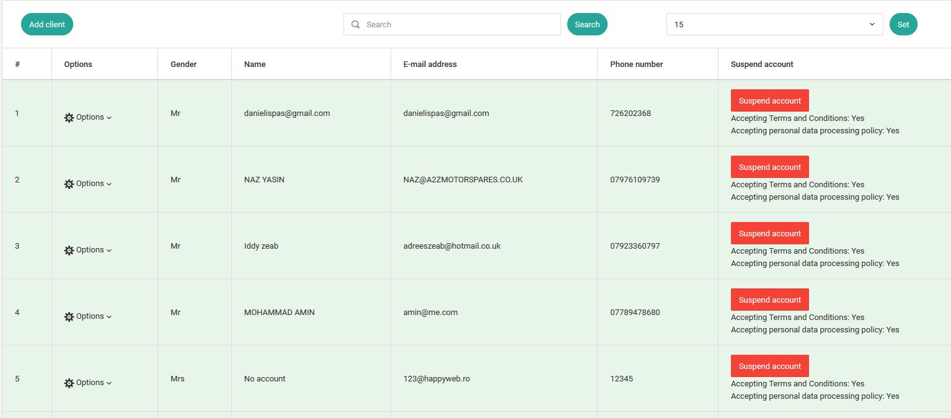Click gear icon in MOHAMMAD AMIN row
This screenshot has width=951, height=418.
(x=69, y=317)
